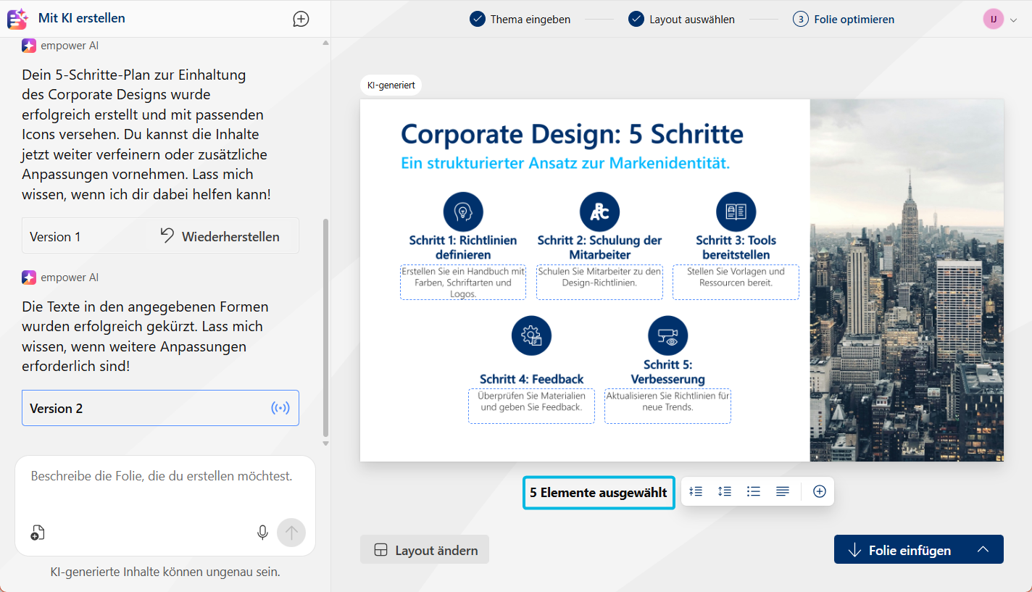Click the IJ user avatar
Image resolution: width=1032 pixels, height=592 pixels.
pyautogui.click(x=994, y=19)
